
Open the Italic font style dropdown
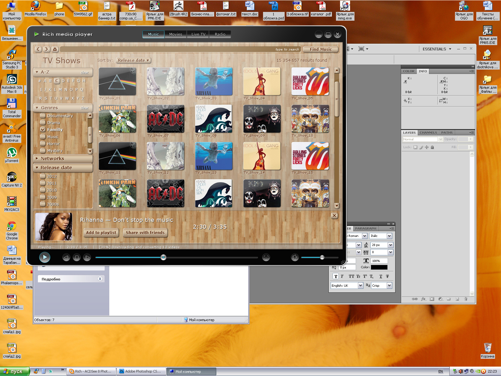click(x=390, y=236)
